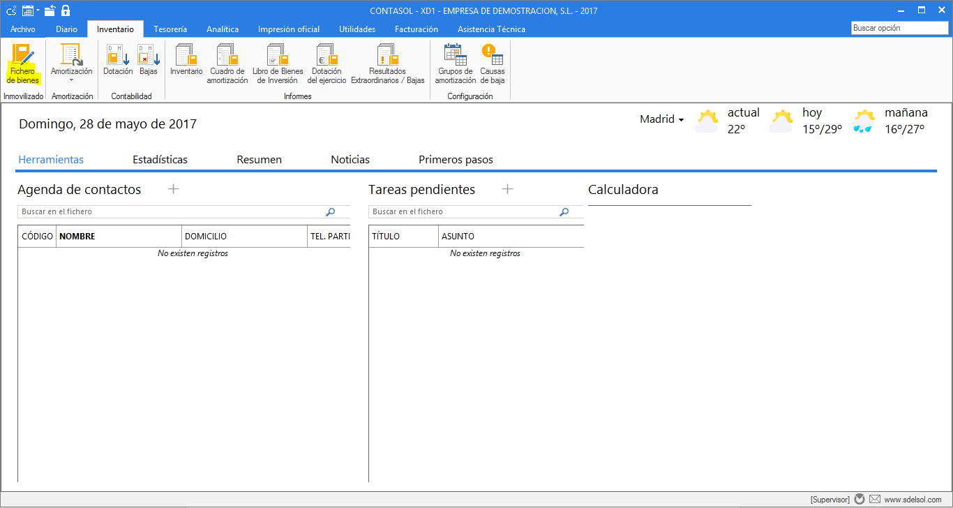Click the envelope icon in the status bar
The height and width of the screenshot is (508, 953).
click(874, 499)
